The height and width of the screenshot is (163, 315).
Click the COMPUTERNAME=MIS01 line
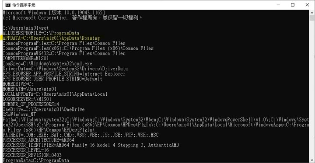26,59
